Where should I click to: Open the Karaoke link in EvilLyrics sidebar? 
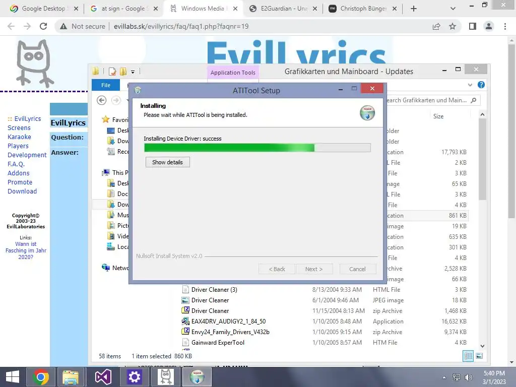pos(19,137)
